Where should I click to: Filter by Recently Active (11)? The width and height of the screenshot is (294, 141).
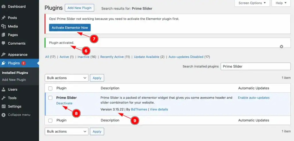click(115, 57)
